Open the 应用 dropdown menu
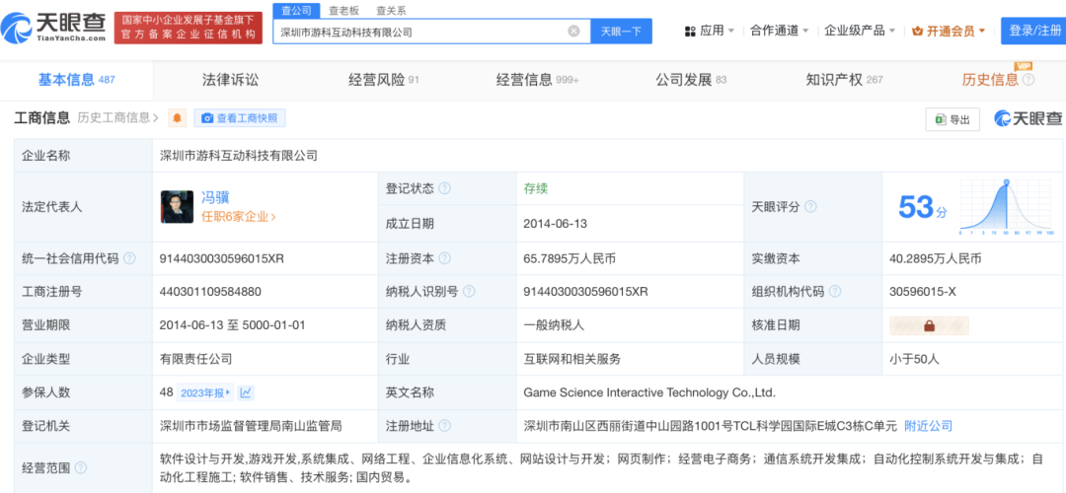The height and width of the screenshot is (493, 1066). 709,32
